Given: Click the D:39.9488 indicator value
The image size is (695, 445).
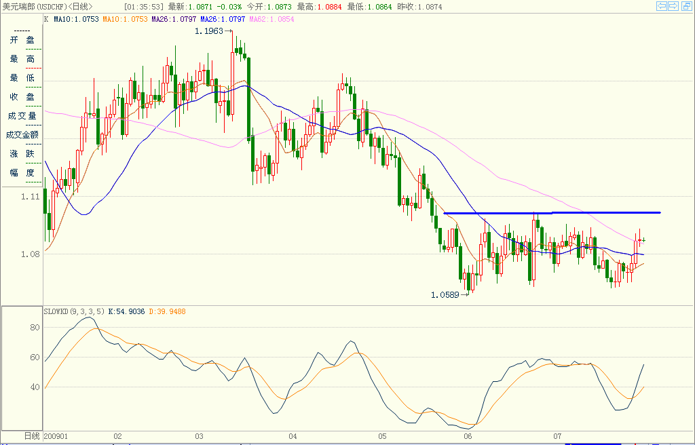Looking at the screenshot, I should (x=167, y=311).
